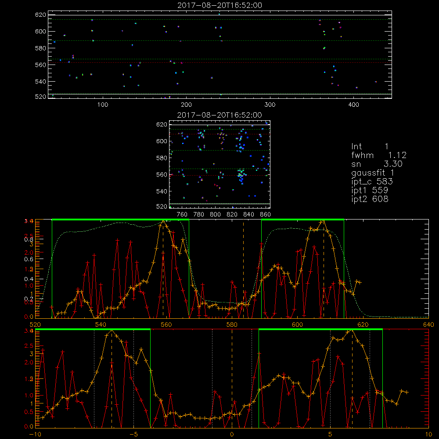Click x-axis label 540 on profile plot
Screen dimensions: 439x439
coord(101,324)
